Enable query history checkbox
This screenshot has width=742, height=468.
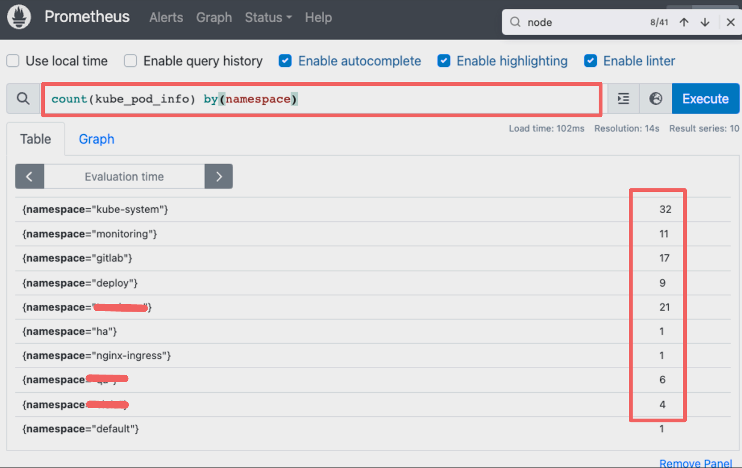(131, 61)
